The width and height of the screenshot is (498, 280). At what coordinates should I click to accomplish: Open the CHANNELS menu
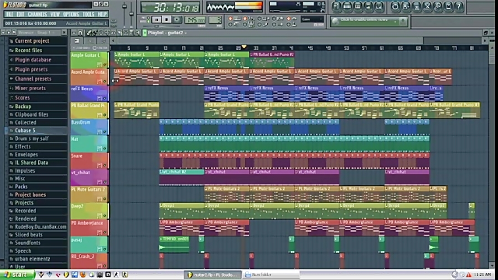tap(37, 14)
